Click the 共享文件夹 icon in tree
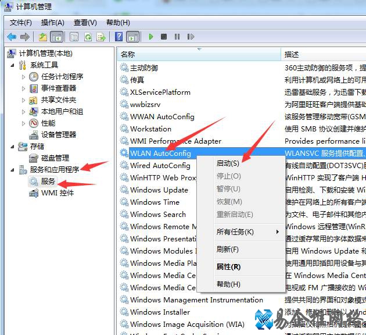Image resolution: width=366 pixels, height=335 pixels. point(33,100)
